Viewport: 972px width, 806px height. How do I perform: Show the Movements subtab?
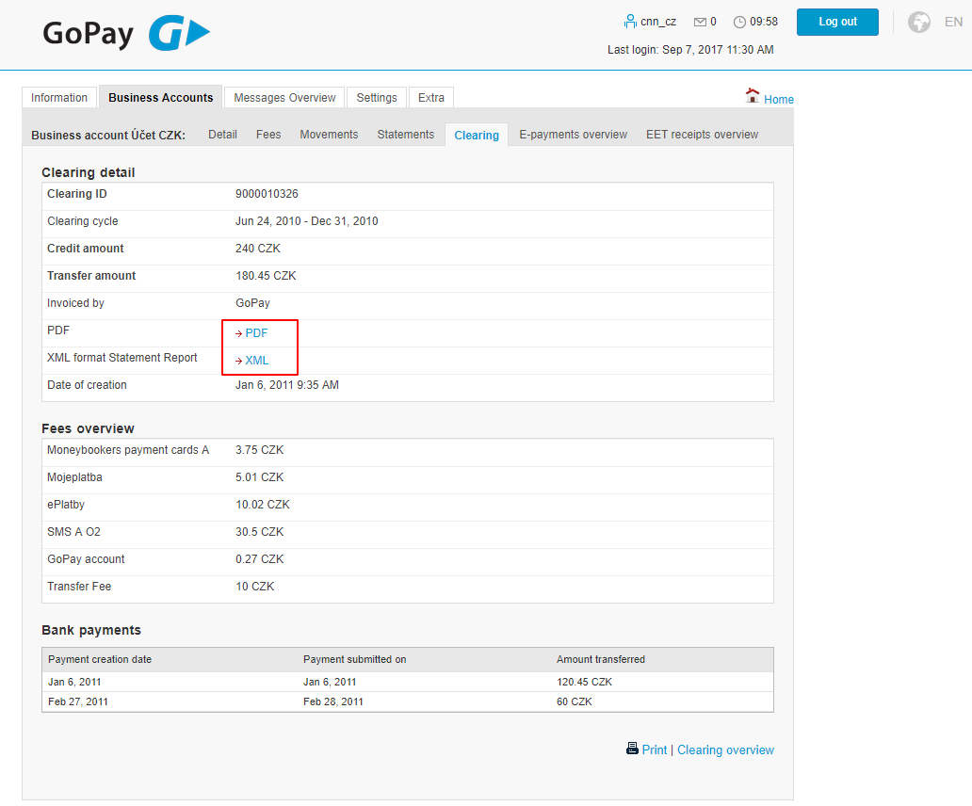[x=329, y=135]
